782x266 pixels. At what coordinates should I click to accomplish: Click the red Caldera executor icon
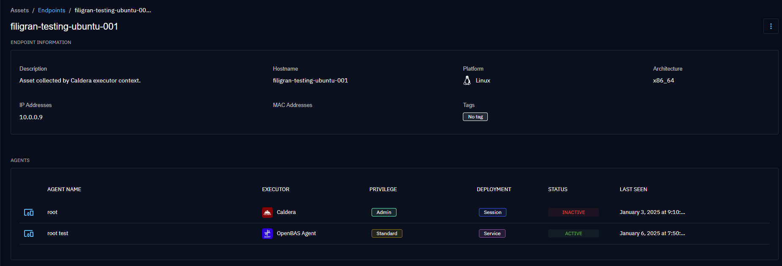[x=267, y=212]
